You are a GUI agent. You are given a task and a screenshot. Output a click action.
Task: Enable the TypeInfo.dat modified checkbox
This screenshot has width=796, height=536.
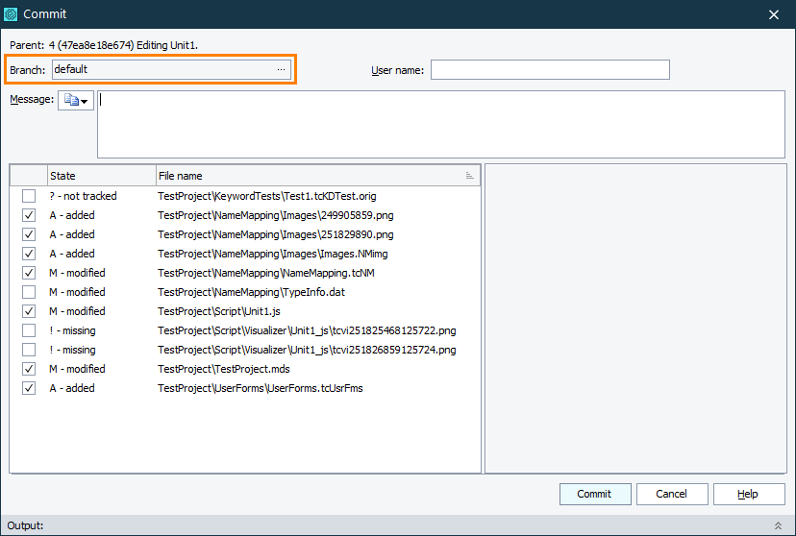(29, 292)
